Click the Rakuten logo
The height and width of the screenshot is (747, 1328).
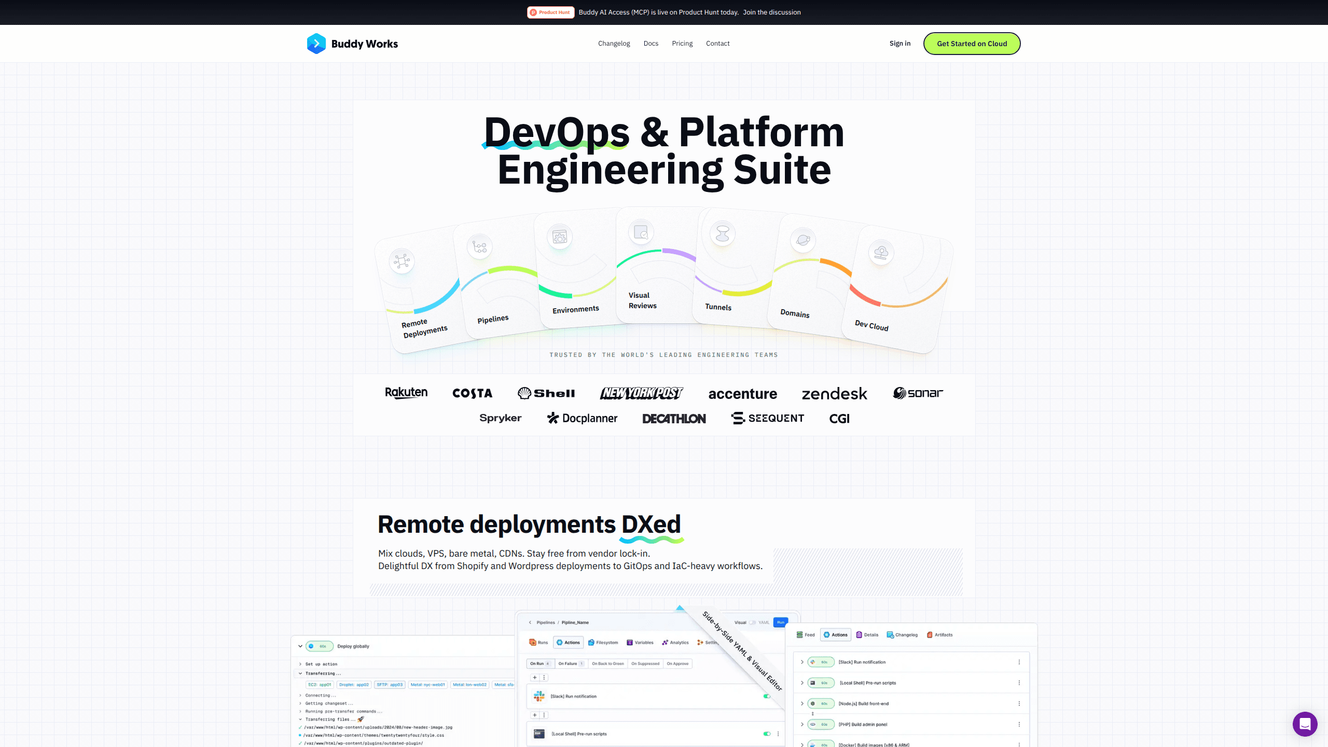(x=406, y=393)
